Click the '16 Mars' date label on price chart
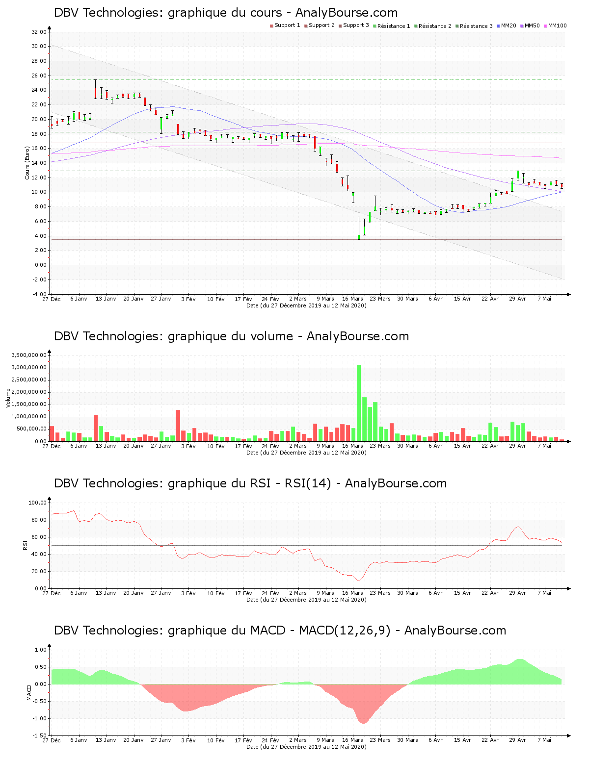589x760 pixels. [x=352, y=299]
